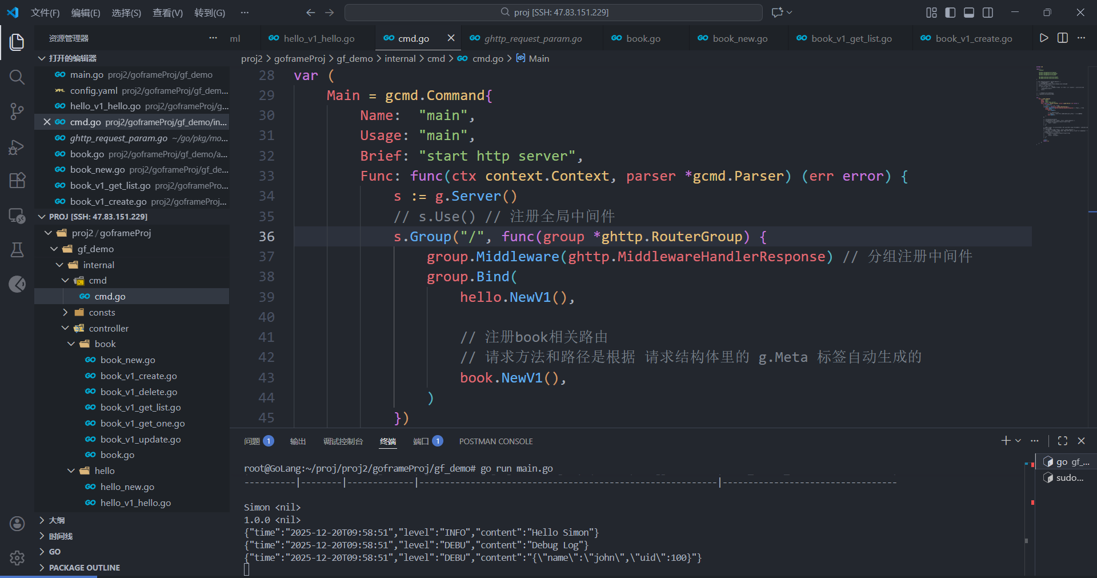Close the terminal panel
Image resolution: width=1097 pixels, height=578 pixels.
[x=1081, y=441]
